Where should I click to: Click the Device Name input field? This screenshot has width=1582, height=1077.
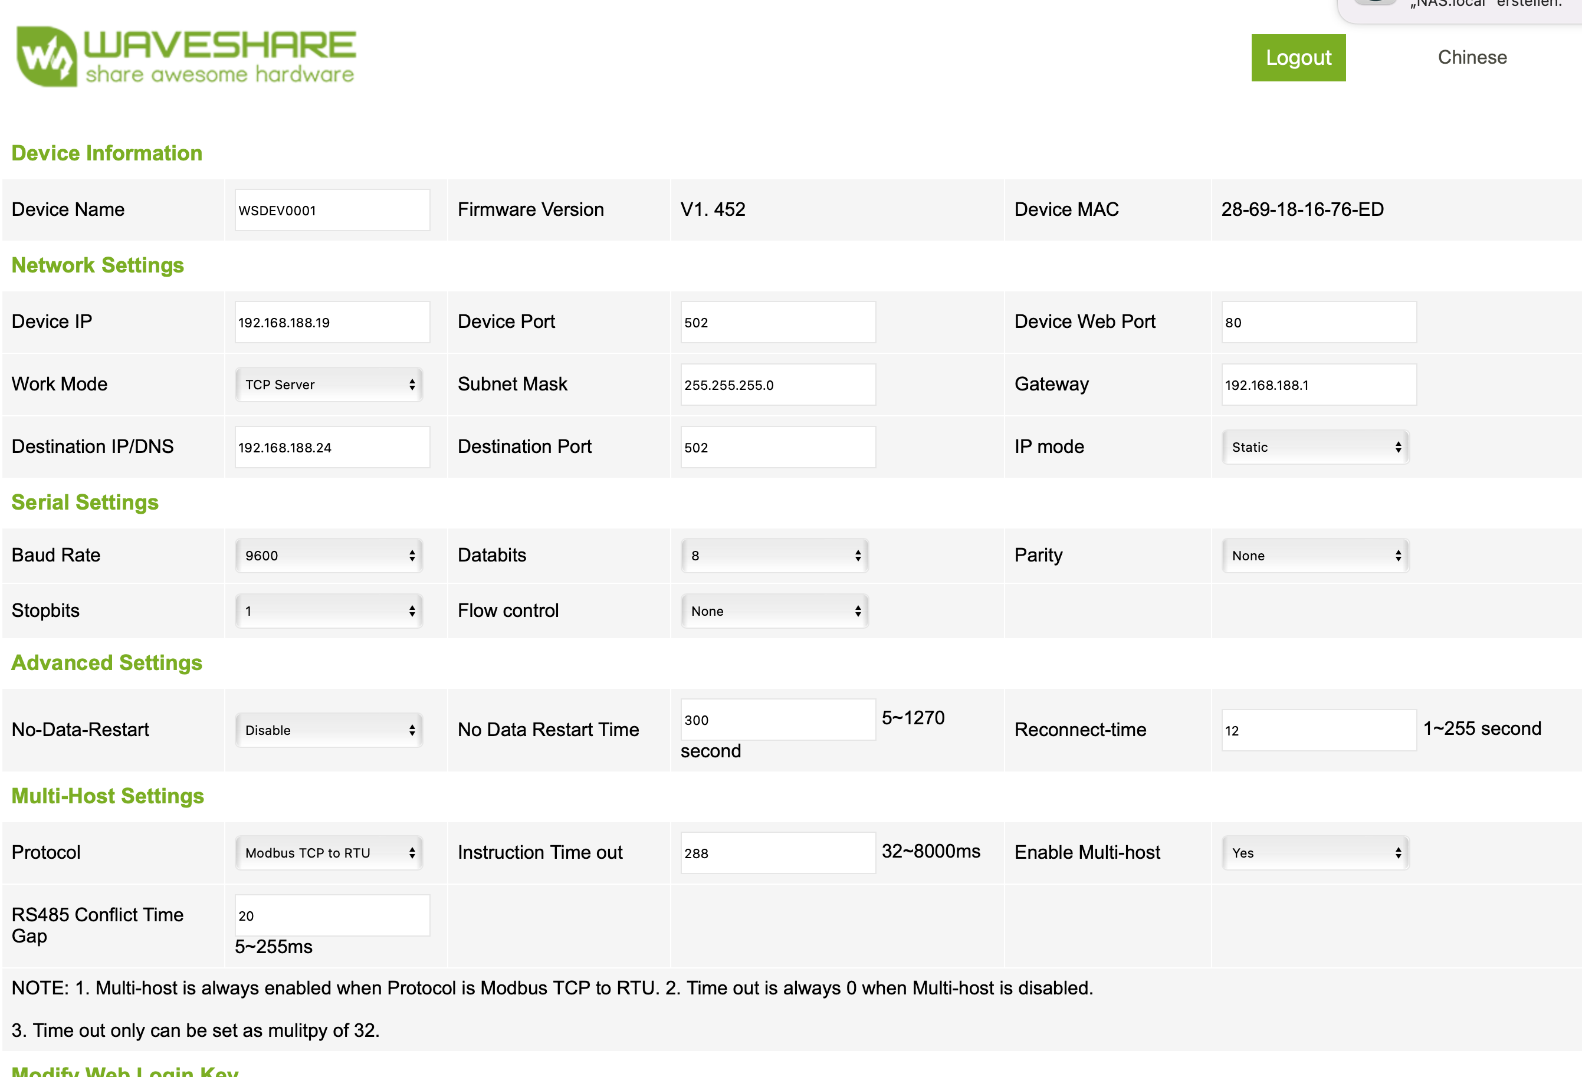pos(332,210)
